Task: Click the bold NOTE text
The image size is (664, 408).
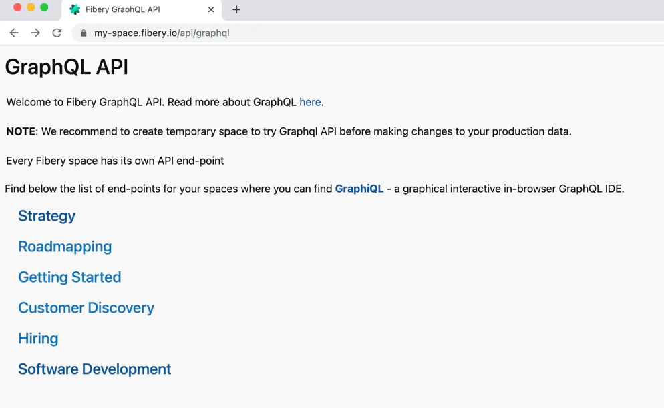Action: [21, 131]
